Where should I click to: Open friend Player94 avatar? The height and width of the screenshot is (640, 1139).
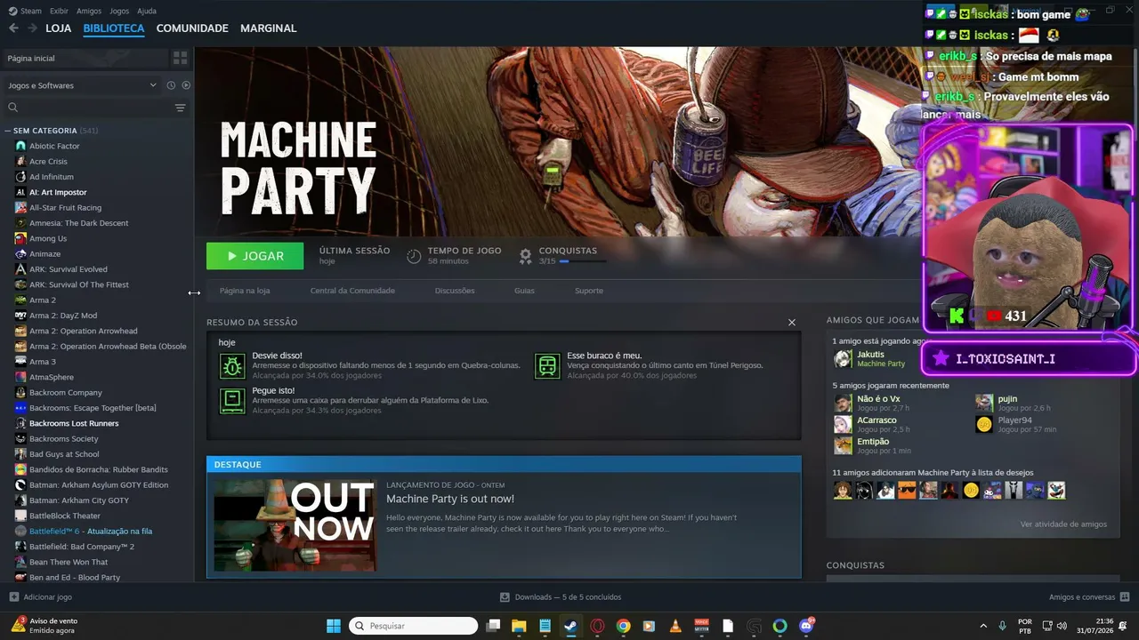click(x=984, y=424)
